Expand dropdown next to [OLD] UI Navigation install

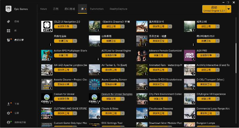click(75, 26)
